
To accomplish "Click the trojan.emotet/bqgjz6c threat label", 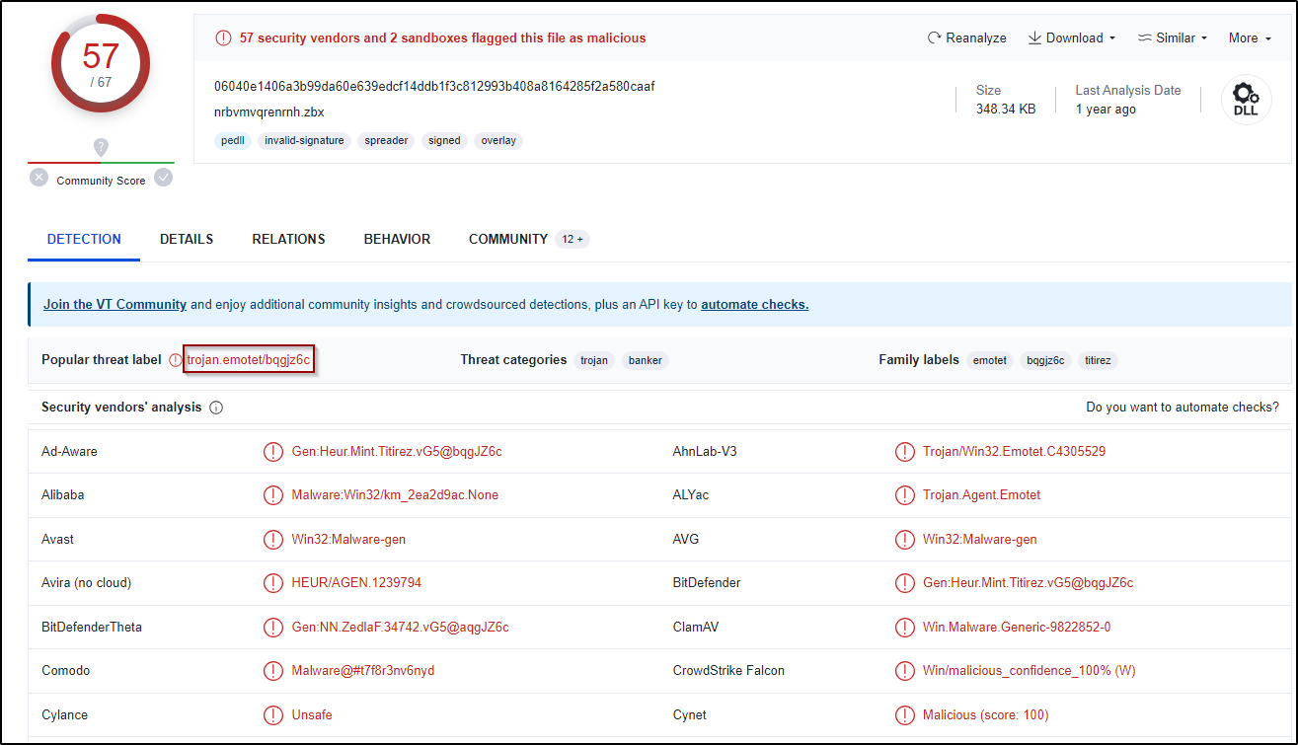I will click(x=249, y=360).
